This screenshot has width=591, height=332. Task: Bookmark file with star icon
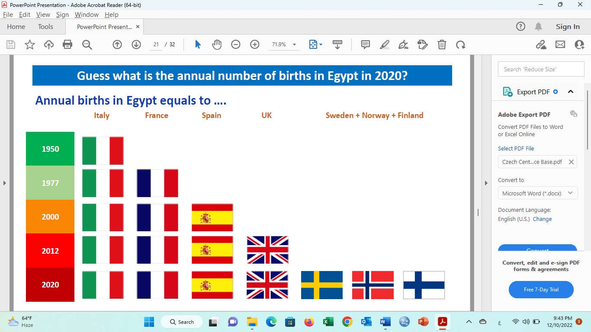(x=30, y=45)
